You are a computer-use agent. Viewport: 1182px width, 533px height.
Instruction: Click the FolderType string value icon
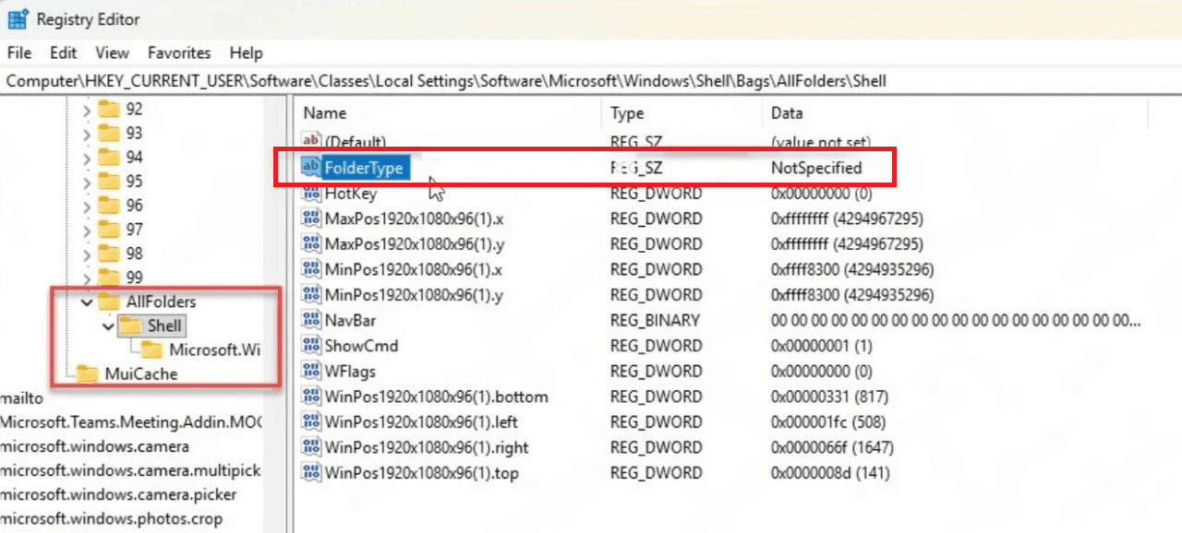pos(311,168)
